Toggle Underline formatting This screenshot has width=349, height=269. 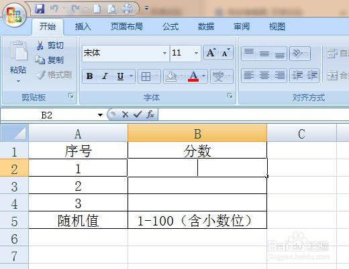[x=120, y=76]
